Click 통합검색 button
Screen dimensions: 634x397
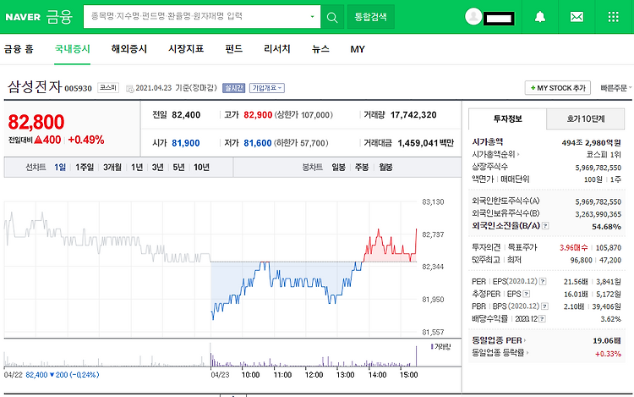(x=371, y=17)
